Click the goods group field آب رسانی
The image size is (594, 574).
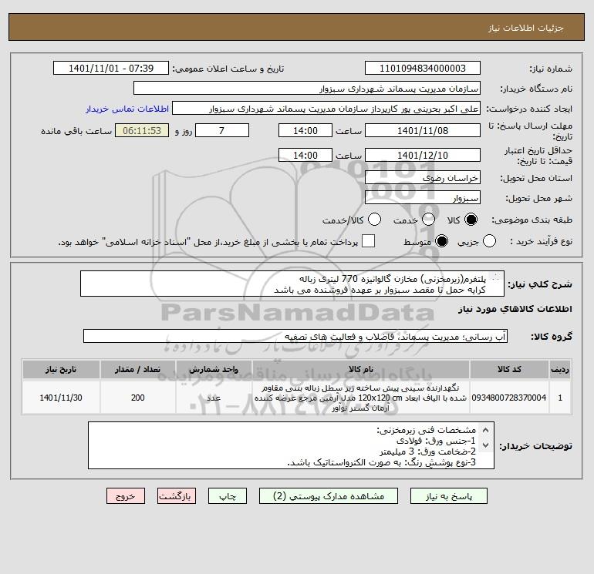295,336
